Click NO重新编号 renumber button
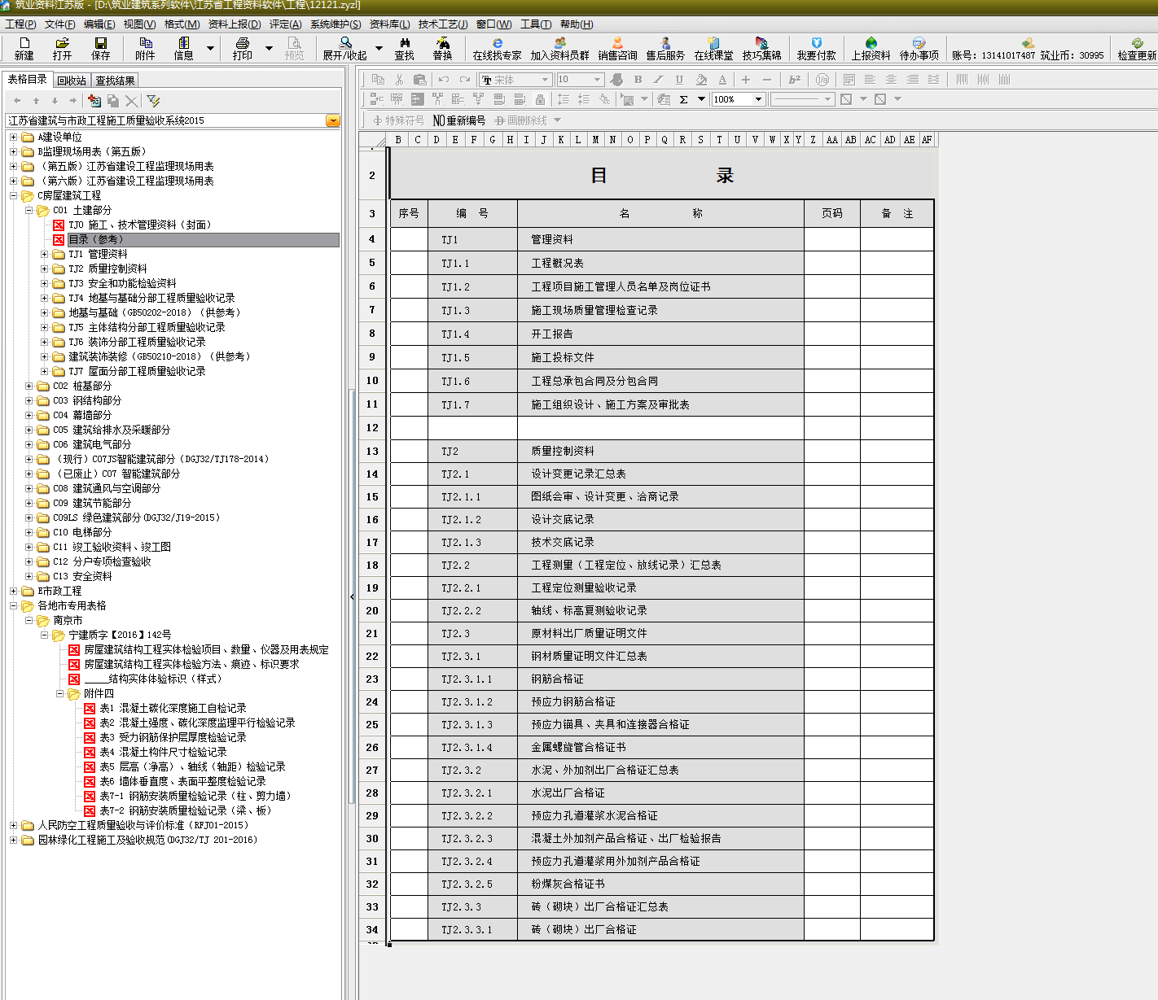 coord(458,120)
